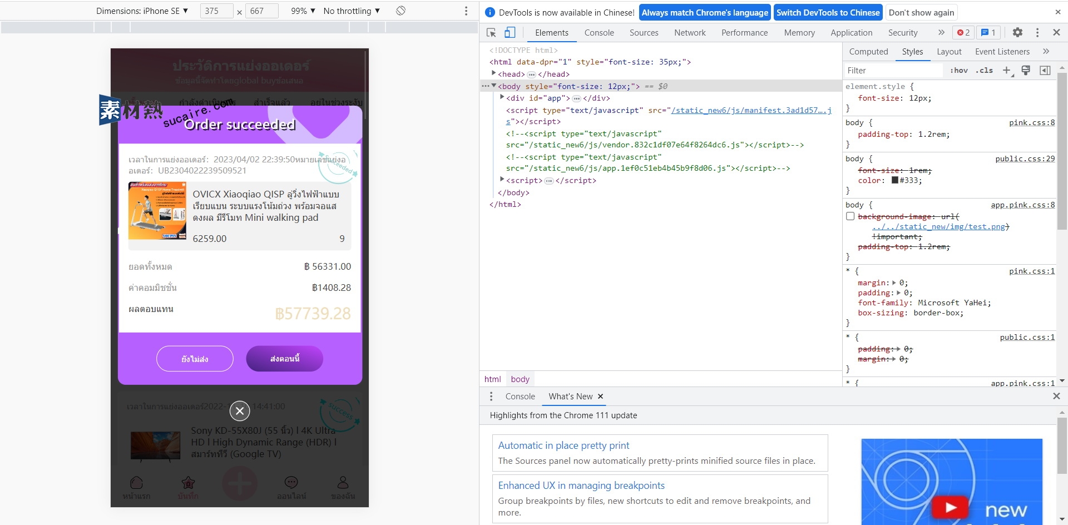Open the Performance panel tab
Screen dimensions: 1068x525
click(x=744, y=33)
